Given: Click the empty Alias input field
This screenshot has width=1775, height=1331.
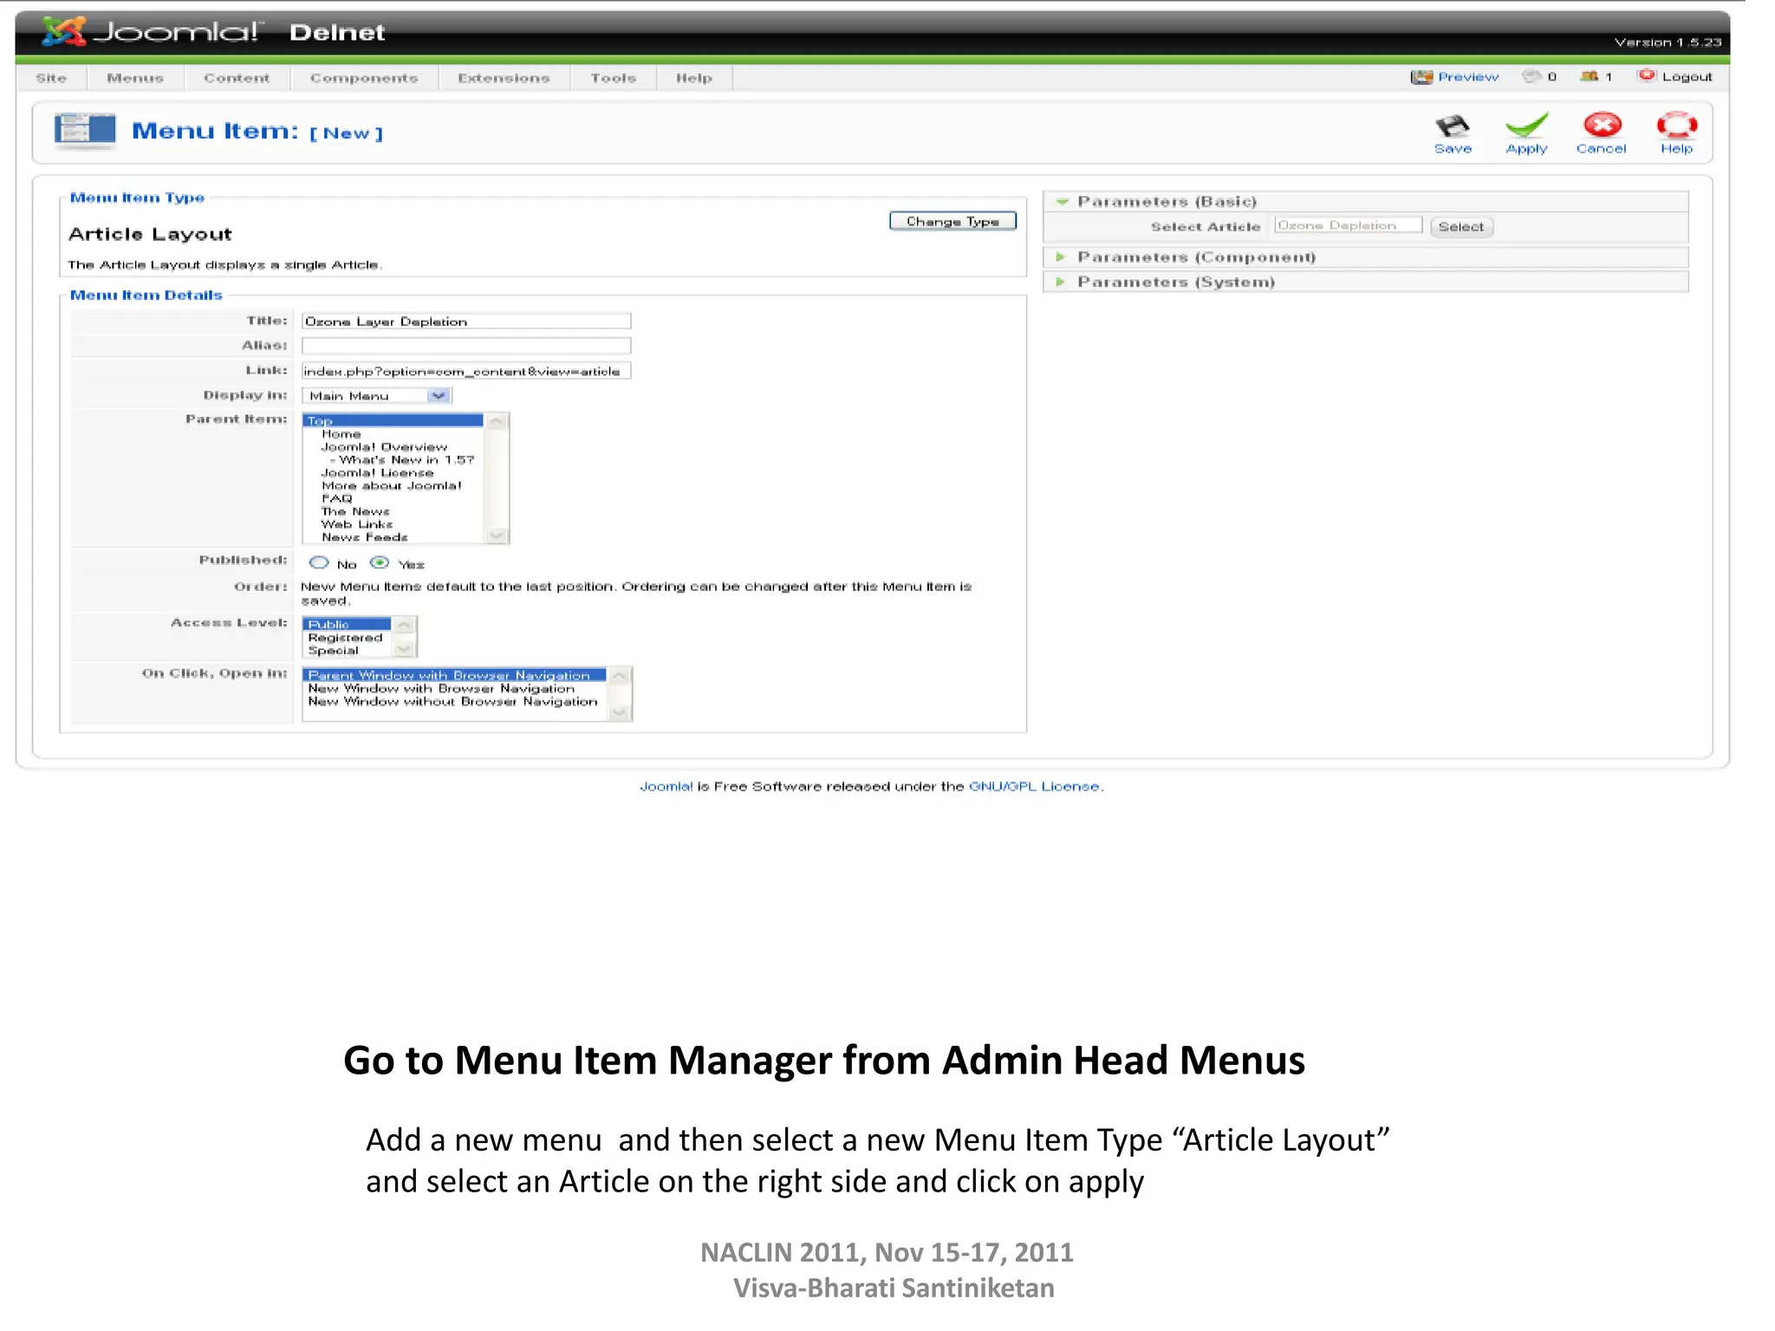Looking at the screenshot, I should coord(466,346).
